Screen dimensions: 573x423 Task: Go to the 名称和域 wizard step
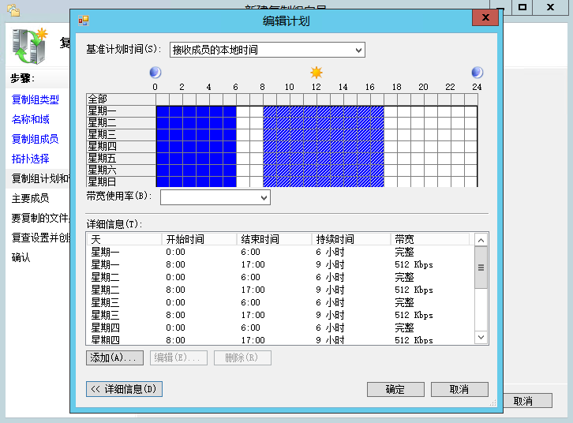tap(30, 119)
